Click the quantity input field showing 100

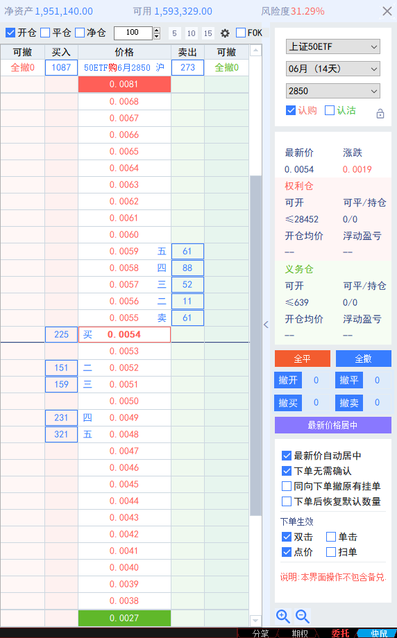pos(133,33)
